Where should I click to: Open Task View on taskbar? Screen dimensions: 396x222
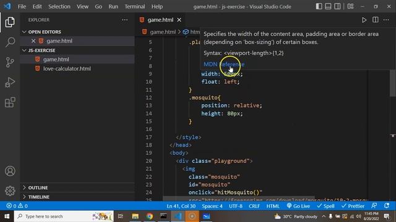click(121, 216)
